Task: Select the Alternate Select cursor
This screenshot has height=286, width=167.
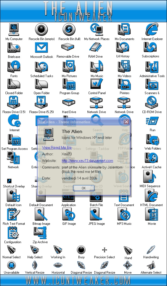Action: coord(151,265)
